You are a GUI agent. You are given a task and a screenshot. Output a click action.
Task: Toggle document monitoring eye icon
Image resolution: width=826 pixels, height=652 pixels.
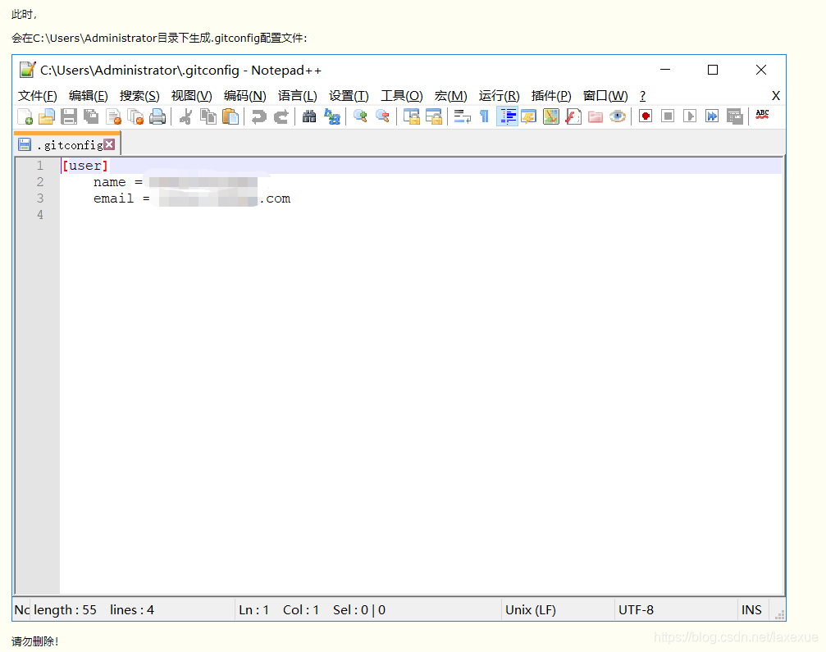pyautogui.click(x=617, y=116)
